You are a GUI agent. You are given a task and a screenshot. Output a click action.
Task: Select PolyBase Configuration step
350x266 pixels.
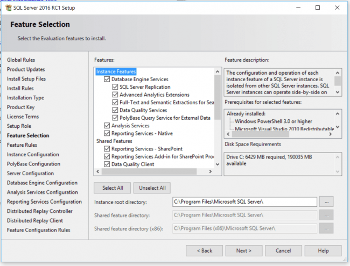tap(34, 164)
